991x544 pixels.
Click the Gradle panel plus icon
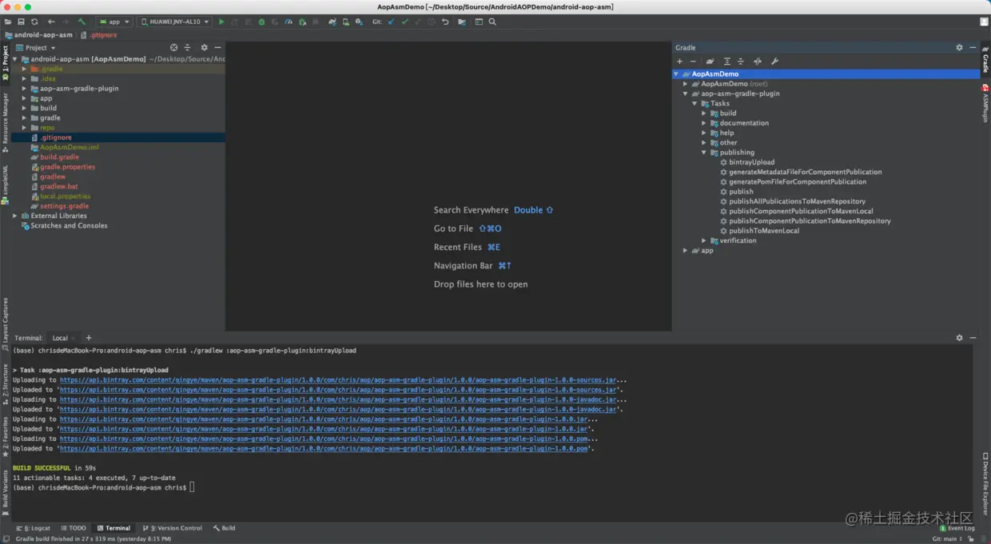click(679, 62)
